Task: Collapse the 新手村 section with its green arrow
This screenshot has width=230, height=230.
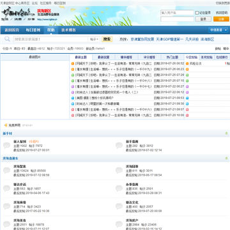Action: click(x=226, y=134)
